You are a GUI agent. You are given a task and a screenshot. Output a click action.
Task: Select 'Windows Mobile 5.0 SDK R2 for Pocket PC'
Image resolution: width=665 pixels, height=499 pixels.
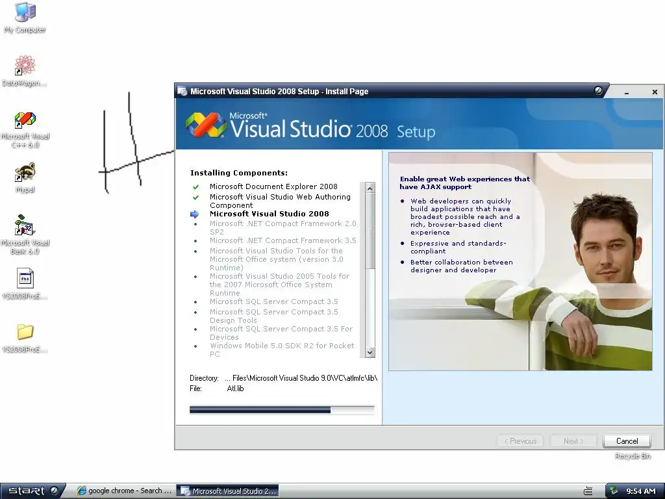[282, 350]
